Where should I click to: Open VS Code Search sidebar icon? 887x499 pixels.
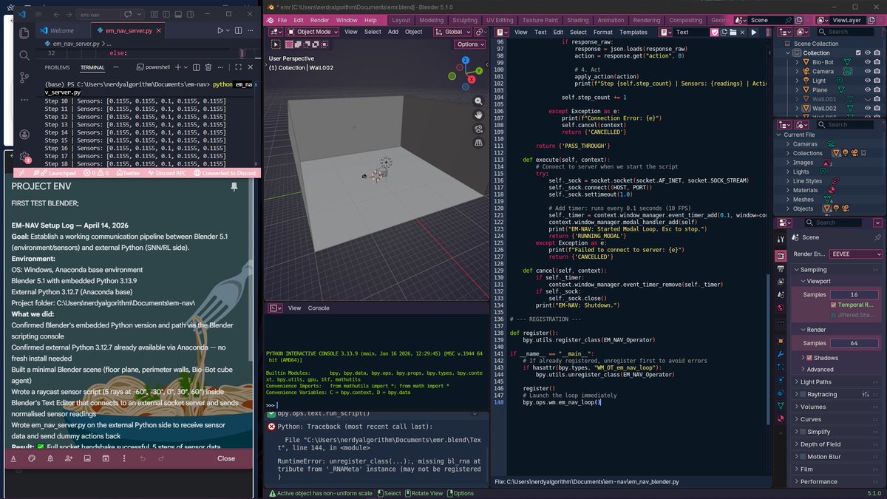24,55
